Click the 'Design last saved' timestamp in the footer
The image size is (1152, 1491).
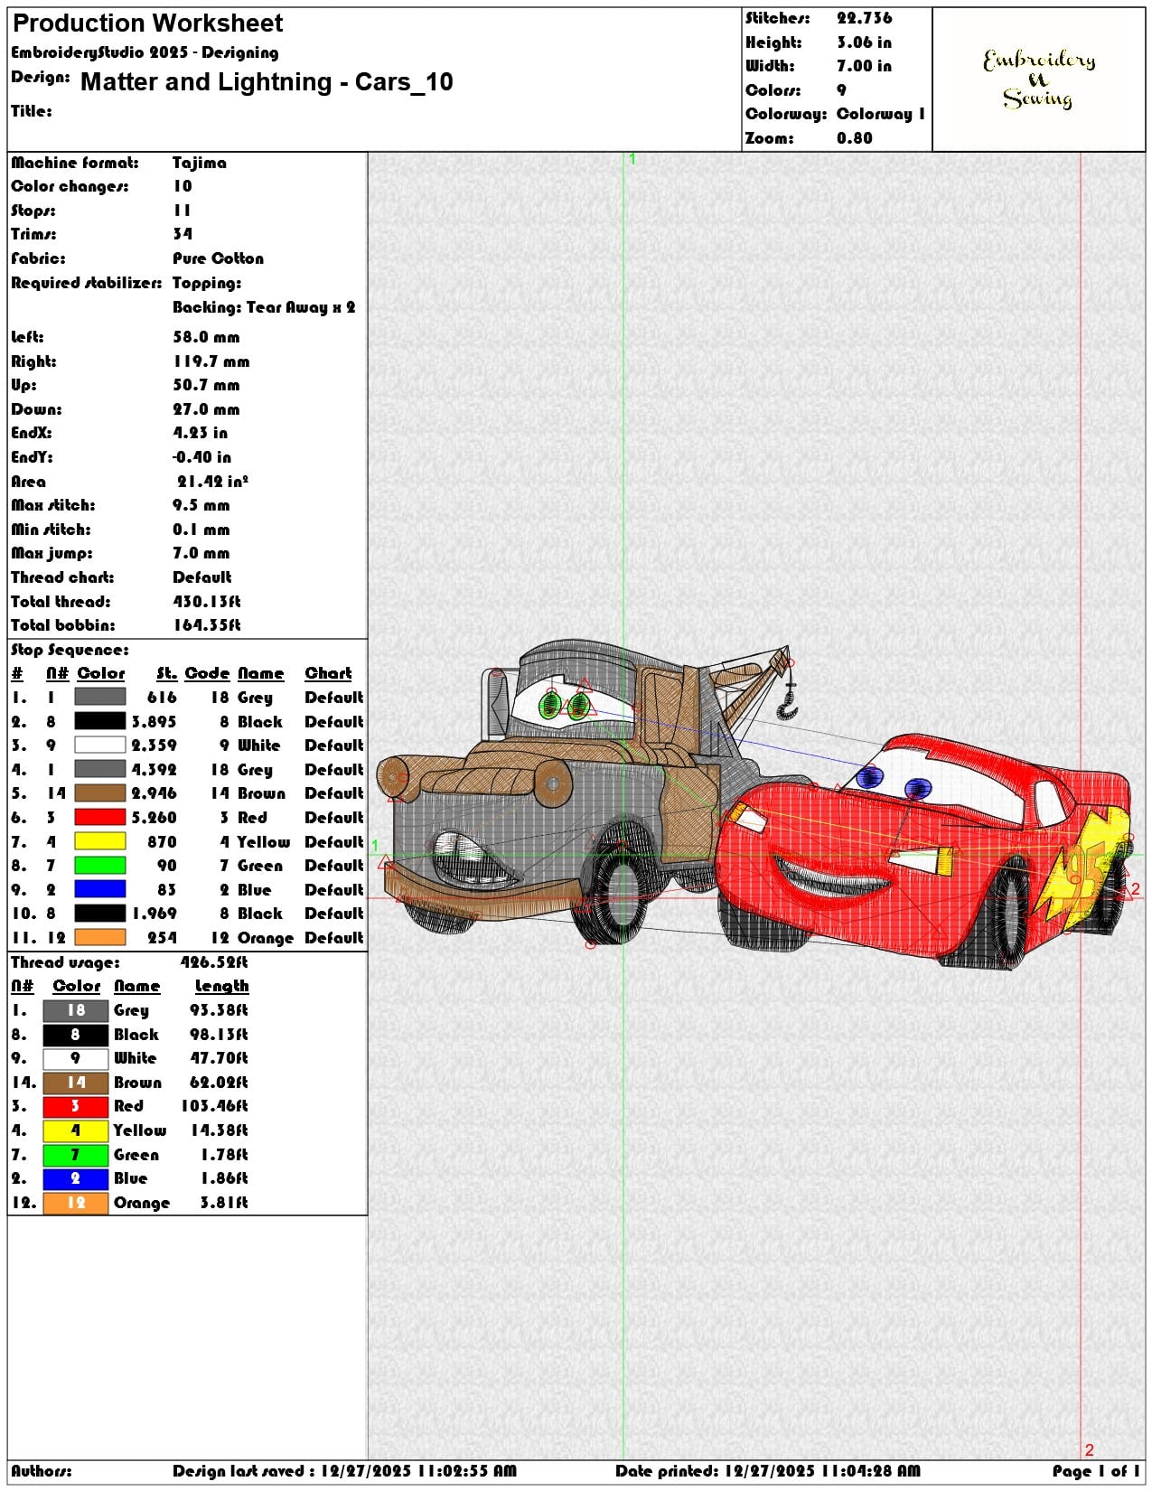point(344,1471)
